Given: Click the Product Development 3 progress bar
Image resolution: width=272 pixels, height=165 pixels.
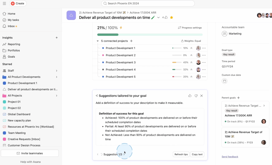Looking at the screenshot, I should point(177,62).
